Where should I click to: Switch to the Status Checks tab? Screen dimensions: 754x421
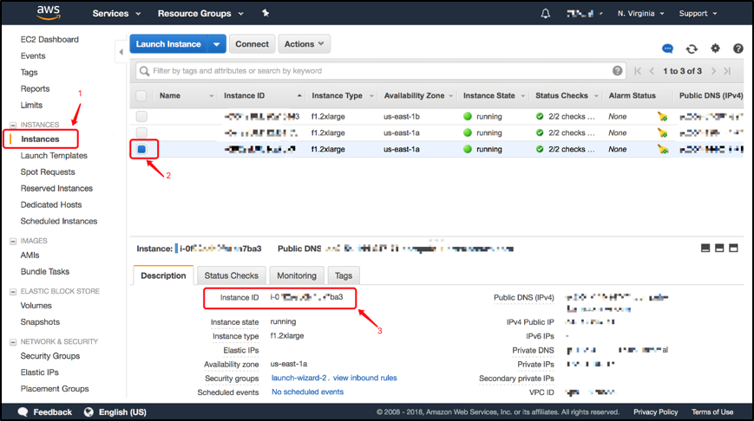[x=232, y=275]
